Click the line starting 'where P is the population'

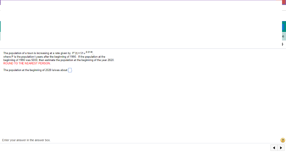point(54,57)
